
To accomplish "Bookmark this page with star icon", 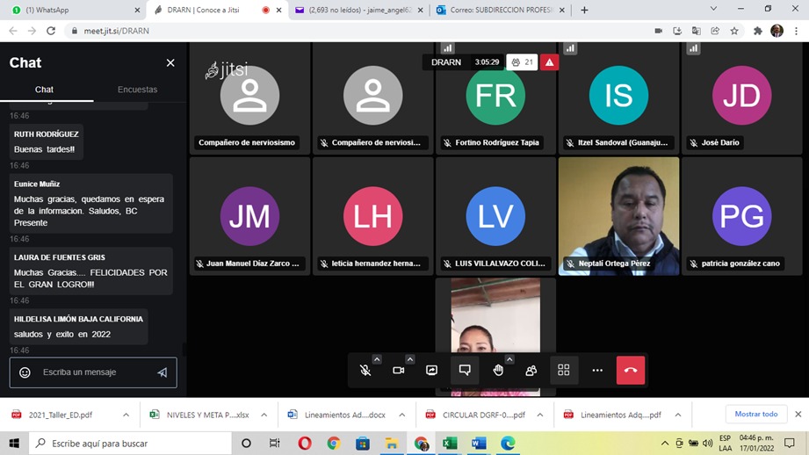I will tap(734, 31).
